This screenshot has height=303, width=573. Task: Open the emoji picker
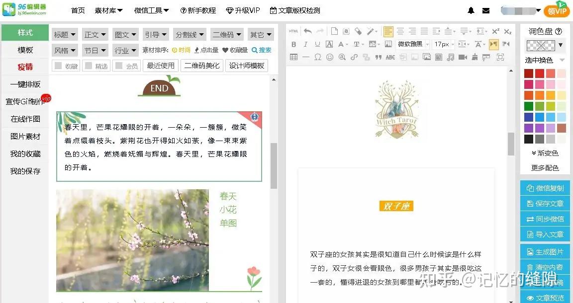pos(330,57)
